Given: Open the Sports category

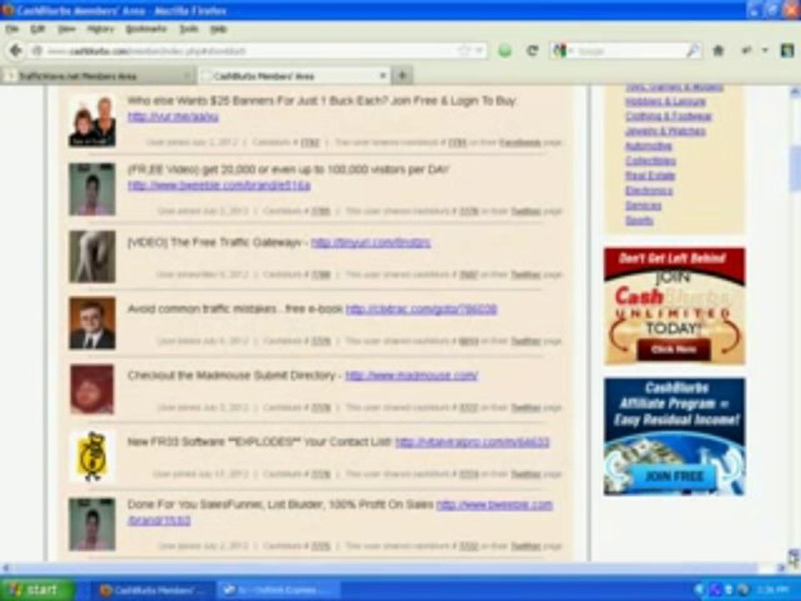Looking at the screenshot, I should click(640, 220).
